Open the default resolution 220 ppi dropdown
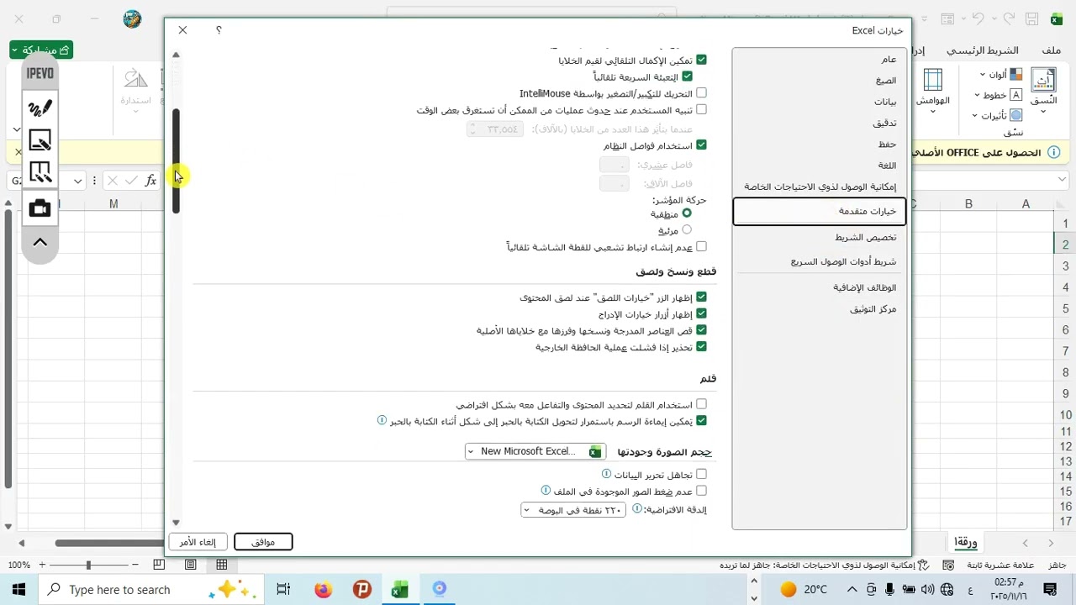Screen dimensions: 1076x605 pyautogui.click(x=573, y=510)
